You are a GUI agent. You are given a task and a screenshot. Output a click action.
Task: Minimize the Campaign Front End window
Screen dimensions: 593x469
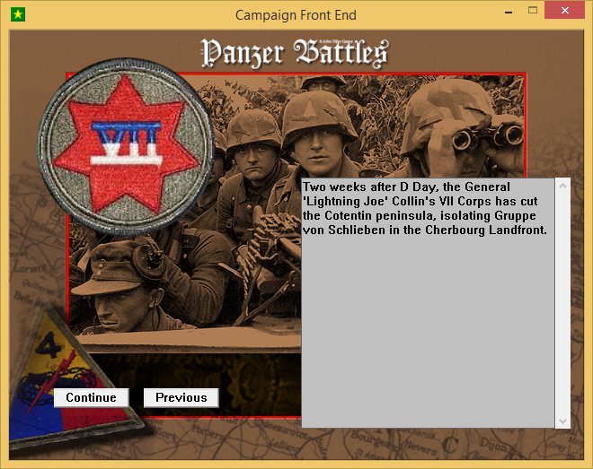[509, 12]
